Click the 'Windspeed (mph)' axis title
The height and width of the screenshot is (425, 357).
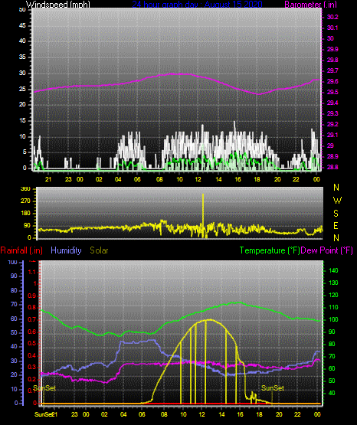(x=58, y=5)
